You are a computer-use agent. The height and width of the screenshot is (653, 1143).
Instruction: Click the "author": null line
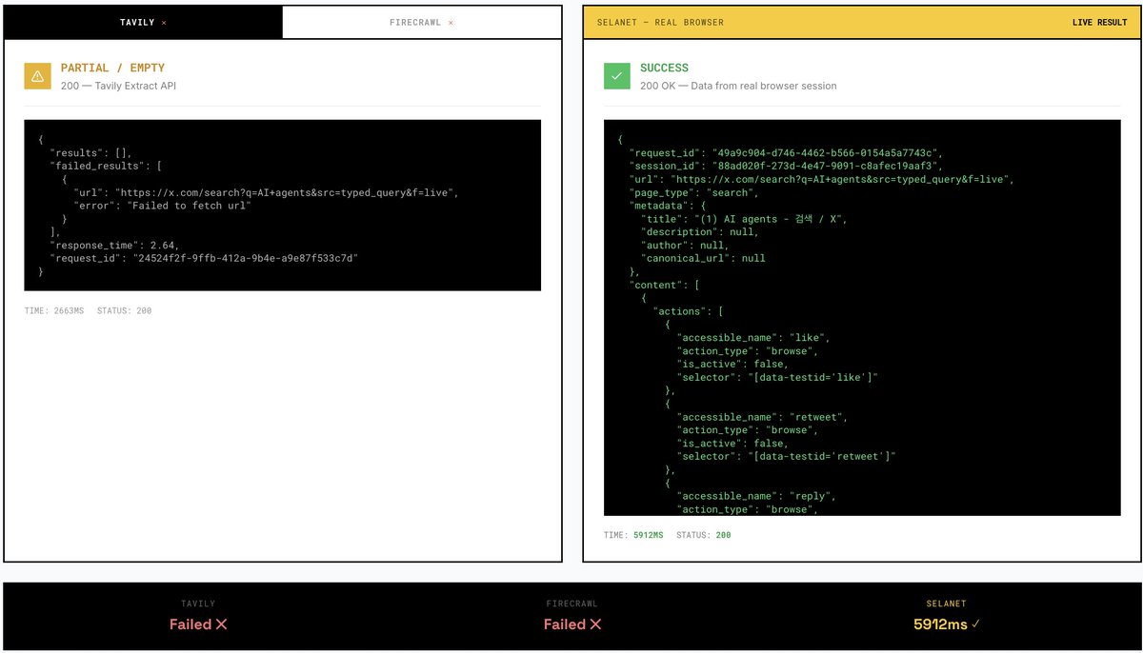pyautogui.click(x=685, y=246)
